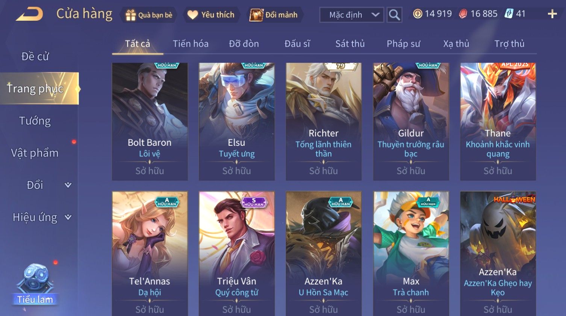Select Tướng in the sidebar
The height and width of the screenshot is (316, 566).
(35, 121)
